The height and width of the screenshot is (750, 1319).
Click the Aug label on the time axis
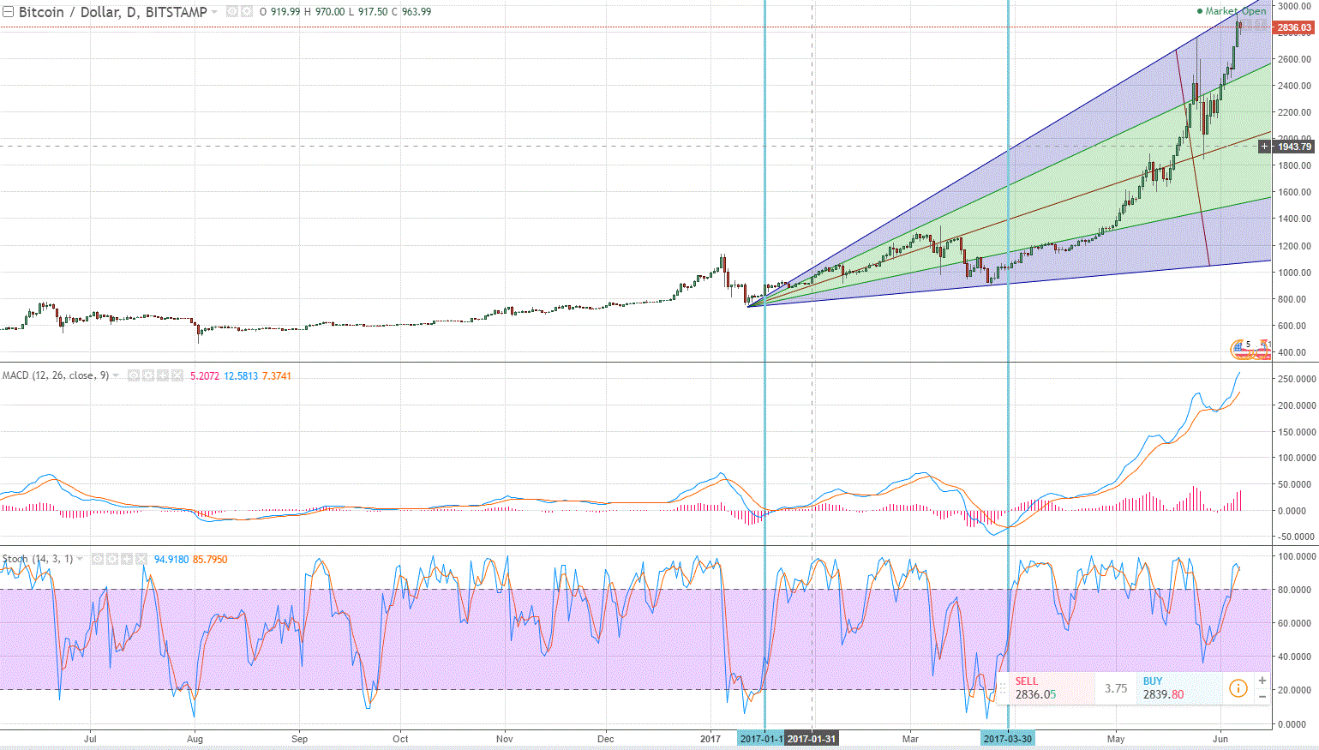click(x=195, y=739)
